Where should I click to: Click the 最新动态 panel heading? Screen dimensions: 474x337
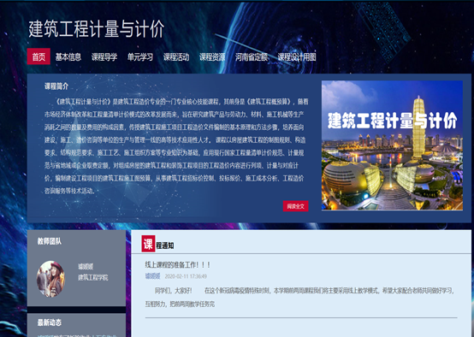point(50,322)
